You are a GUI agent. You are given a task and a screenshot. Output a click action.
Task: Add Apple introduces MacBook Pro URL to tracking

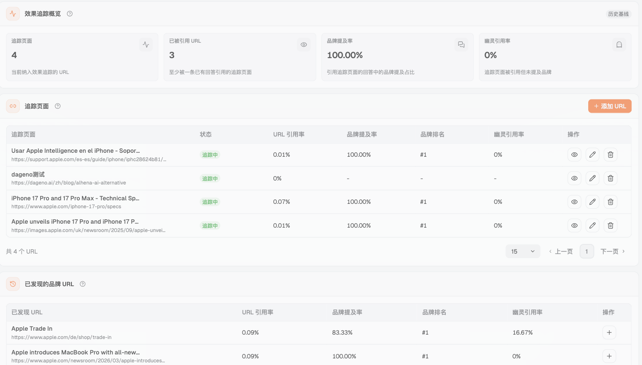(x=609, y=356)
